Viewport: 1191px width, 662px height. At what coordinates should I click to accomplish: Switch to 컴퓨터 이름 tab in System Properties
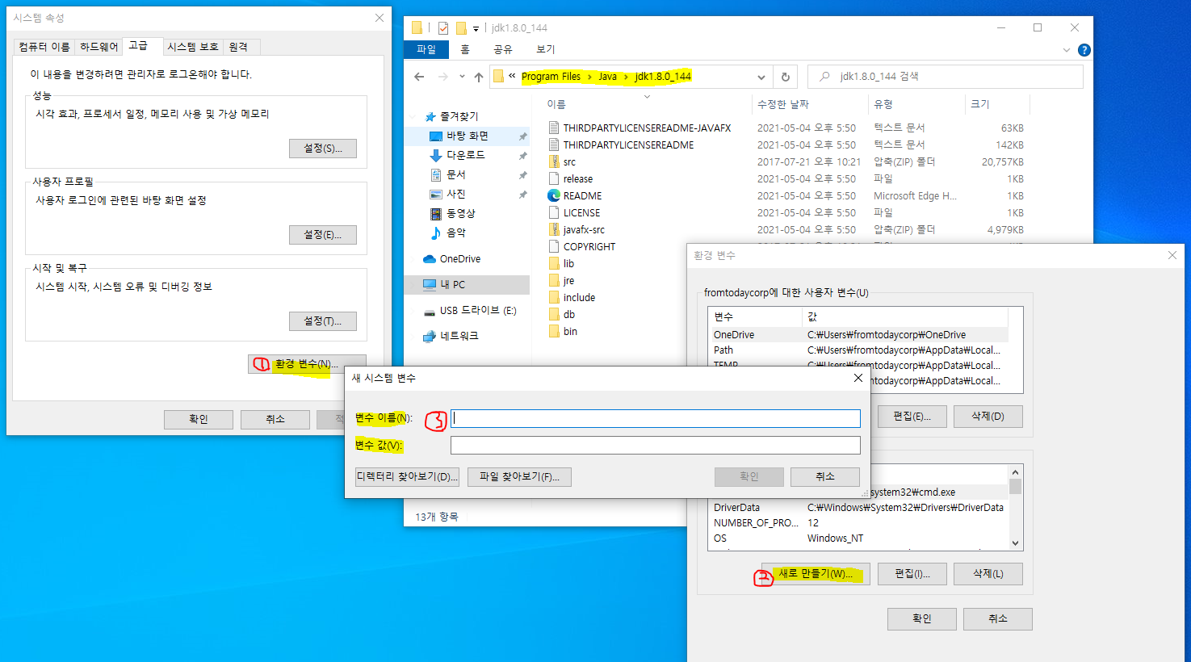(45, 47)
